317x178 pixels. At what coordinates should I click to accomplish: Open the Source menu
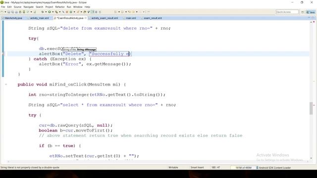click(17, 7)
